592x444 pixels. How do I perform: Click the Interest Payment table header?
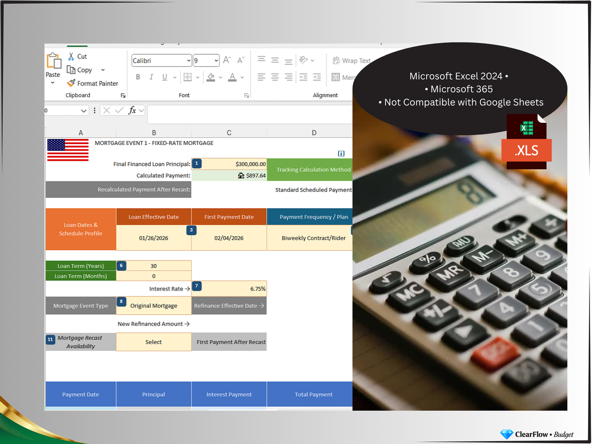pyautogui.click(x=229, y=395)
